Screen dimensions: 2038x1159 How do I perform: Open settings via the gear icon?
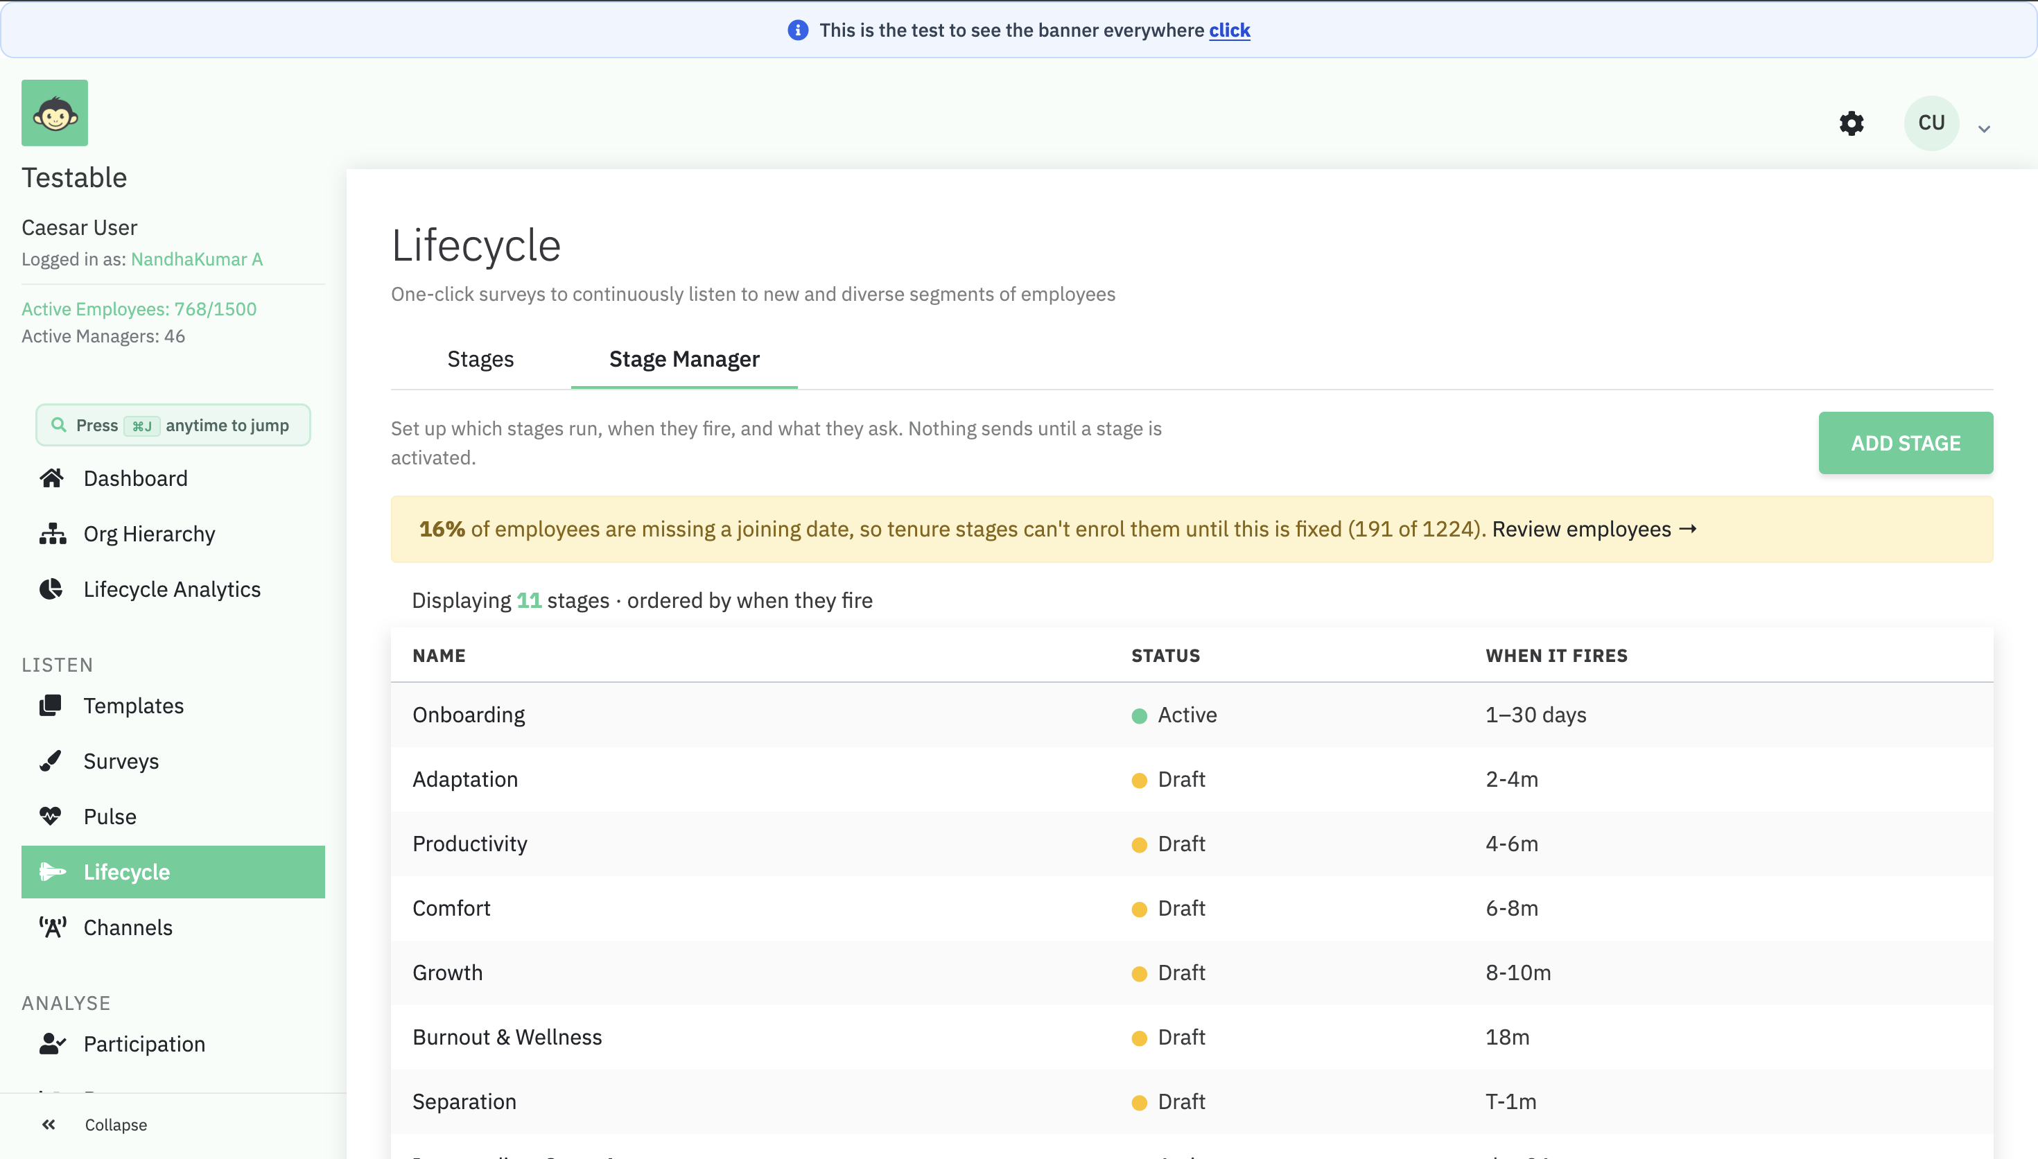click(x=1852, y=123)
